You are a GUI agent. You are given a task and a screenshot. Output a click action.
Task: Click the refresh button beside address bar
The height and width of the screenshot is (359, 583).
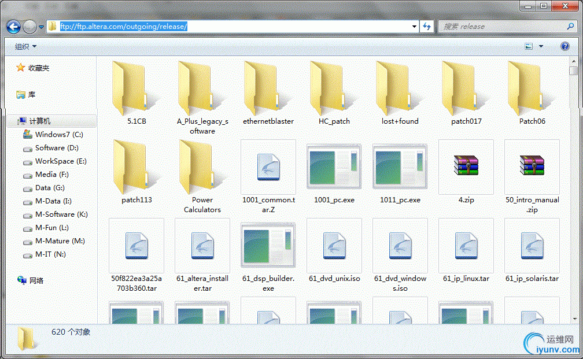pyautogui.click(x=427, y=27)
